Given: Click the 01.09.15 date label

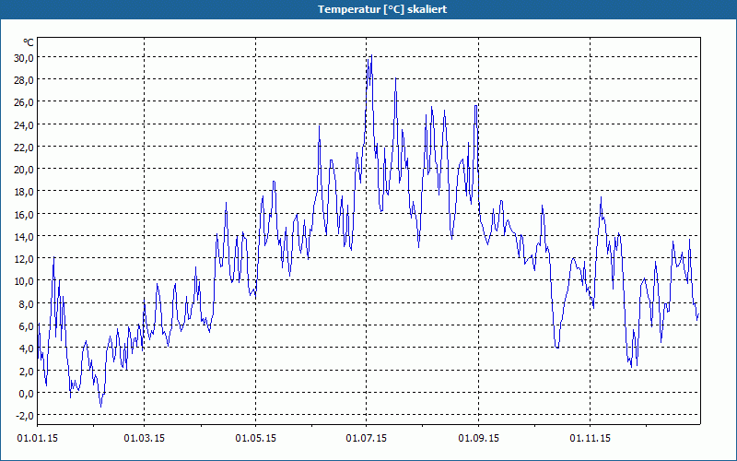Looking at the screenshot, I should [479, 439].
